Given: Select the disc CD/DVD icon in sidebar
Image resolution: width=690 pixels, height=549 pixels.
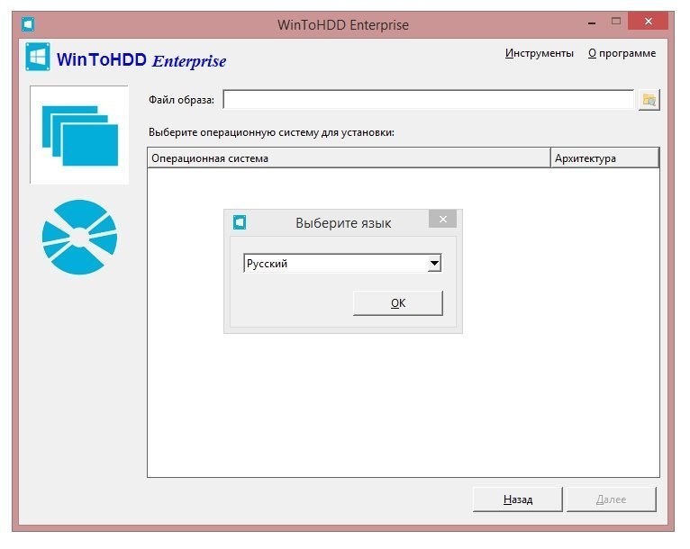Looking at the screenshot, I should 79,238.
